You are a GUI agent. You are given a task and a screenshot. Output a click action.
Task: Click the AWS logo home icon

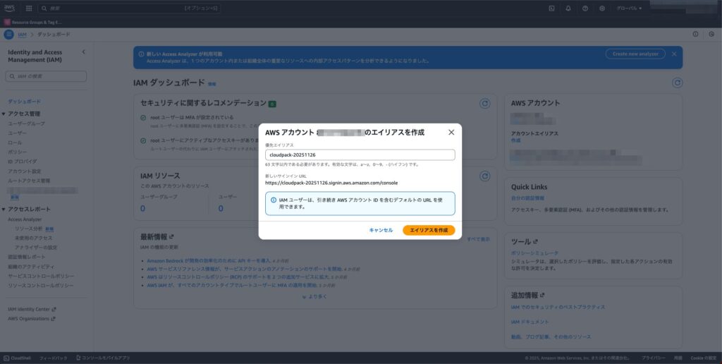point(11,8)
